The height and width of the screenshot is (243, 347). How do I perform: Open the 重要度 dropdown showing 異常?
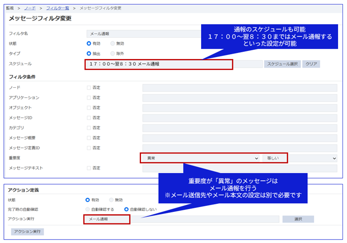pyautogui.click(x=200, y=158)
